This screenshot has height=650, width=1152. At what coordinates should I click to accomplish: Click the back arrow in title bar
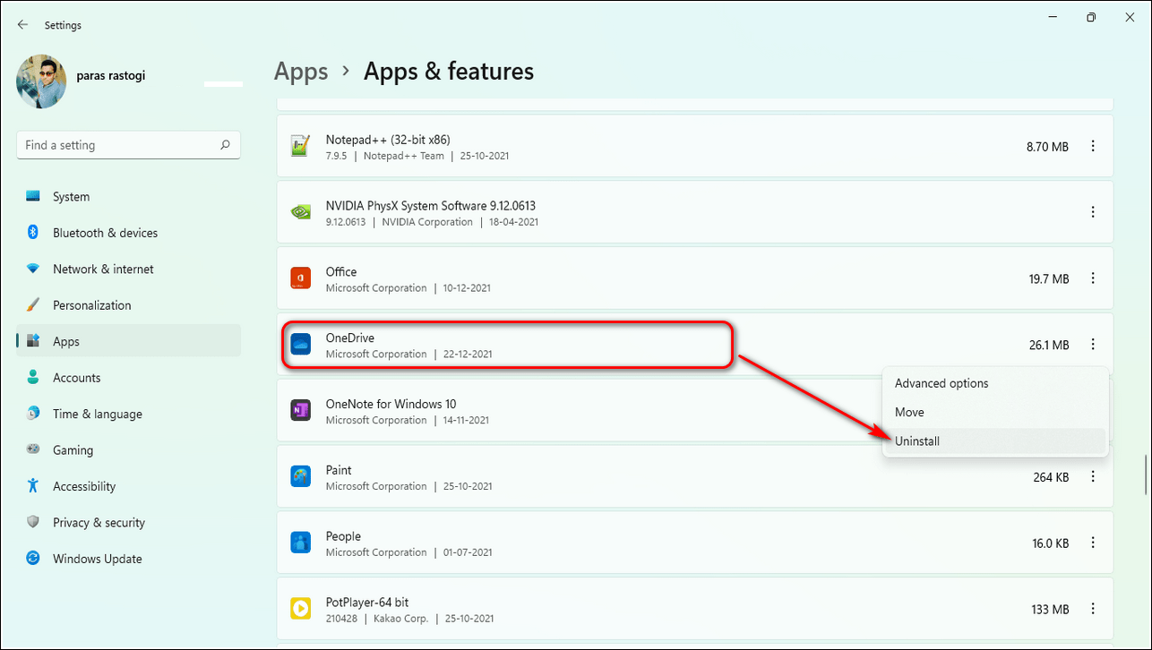click(x=22, y=25)
